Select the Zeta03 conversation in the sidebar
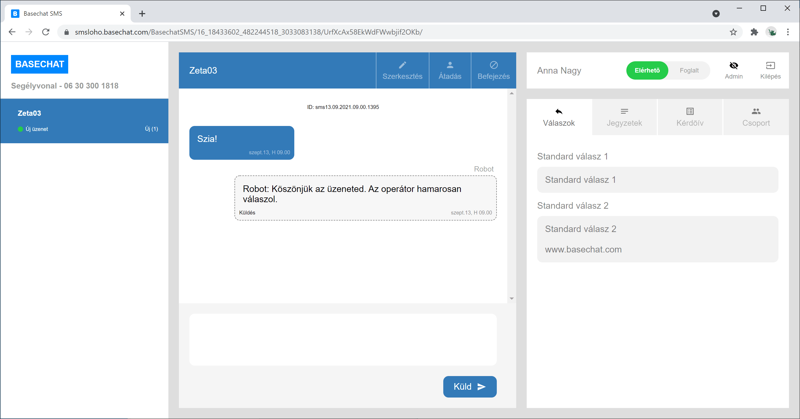 84,121
